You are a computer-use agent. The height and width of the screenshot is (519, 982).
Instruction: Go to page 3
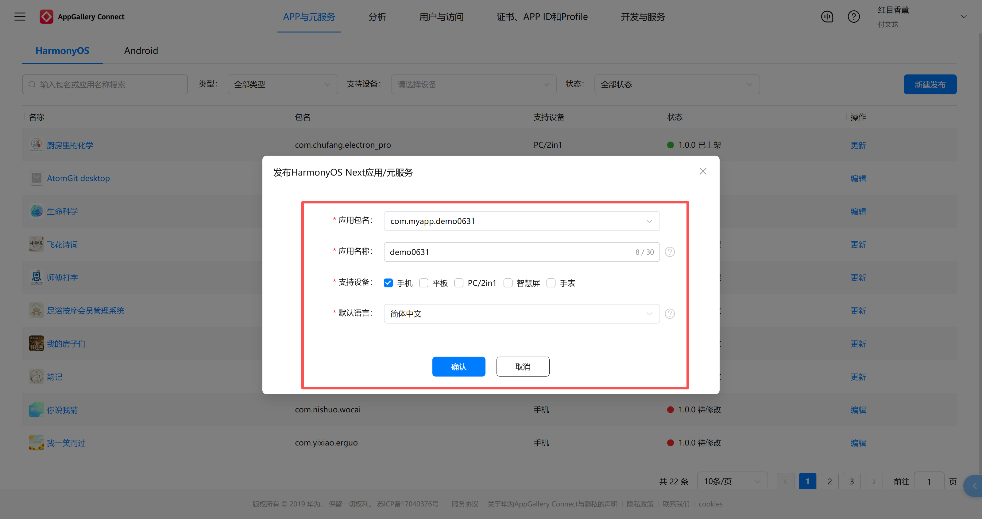(x=852, y=481)
